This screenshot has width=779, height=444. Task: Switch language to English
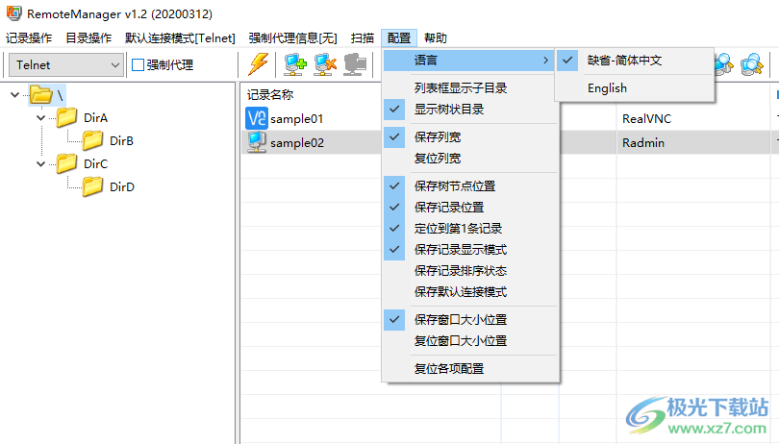point(635,88)
